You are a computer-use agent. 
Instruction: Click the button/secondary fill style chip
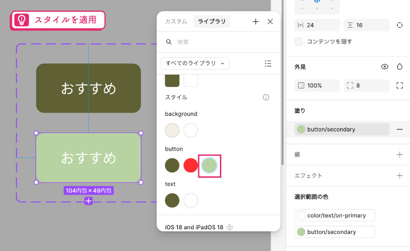(x=342, y=129)
